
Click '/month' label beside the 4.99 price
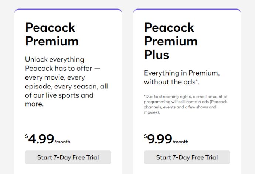pyautogui.click(x=62, y=142)
